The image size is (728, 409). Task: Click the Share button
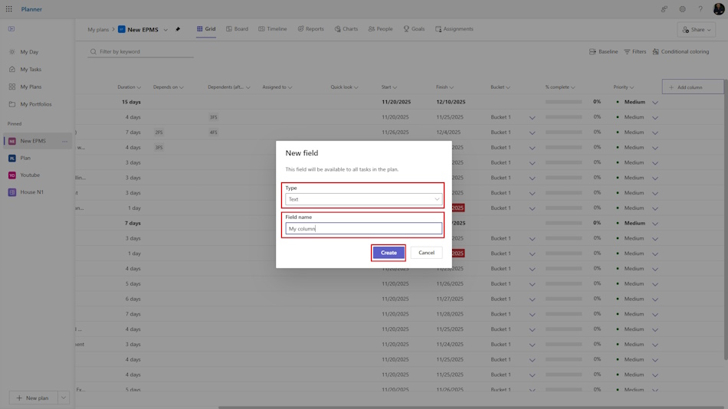[697, 30]
